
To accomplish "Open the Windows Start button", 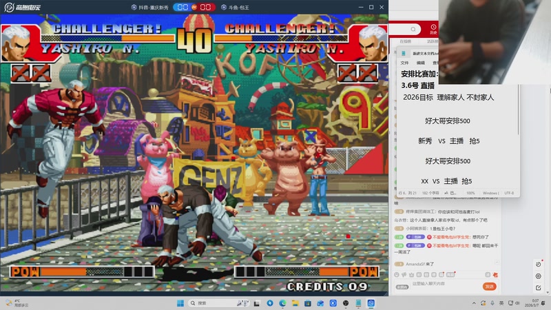I will pos(180,303).
